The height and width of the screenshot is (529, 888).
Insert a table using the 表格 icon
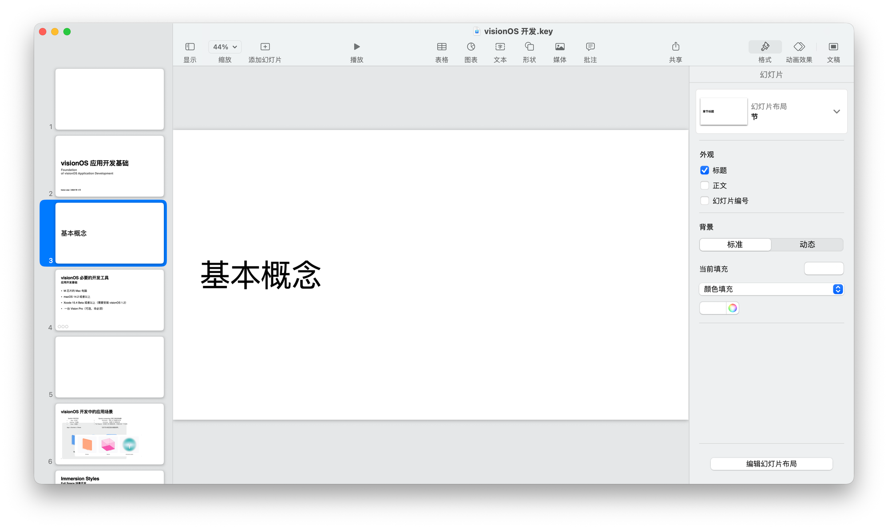point(441,47)
